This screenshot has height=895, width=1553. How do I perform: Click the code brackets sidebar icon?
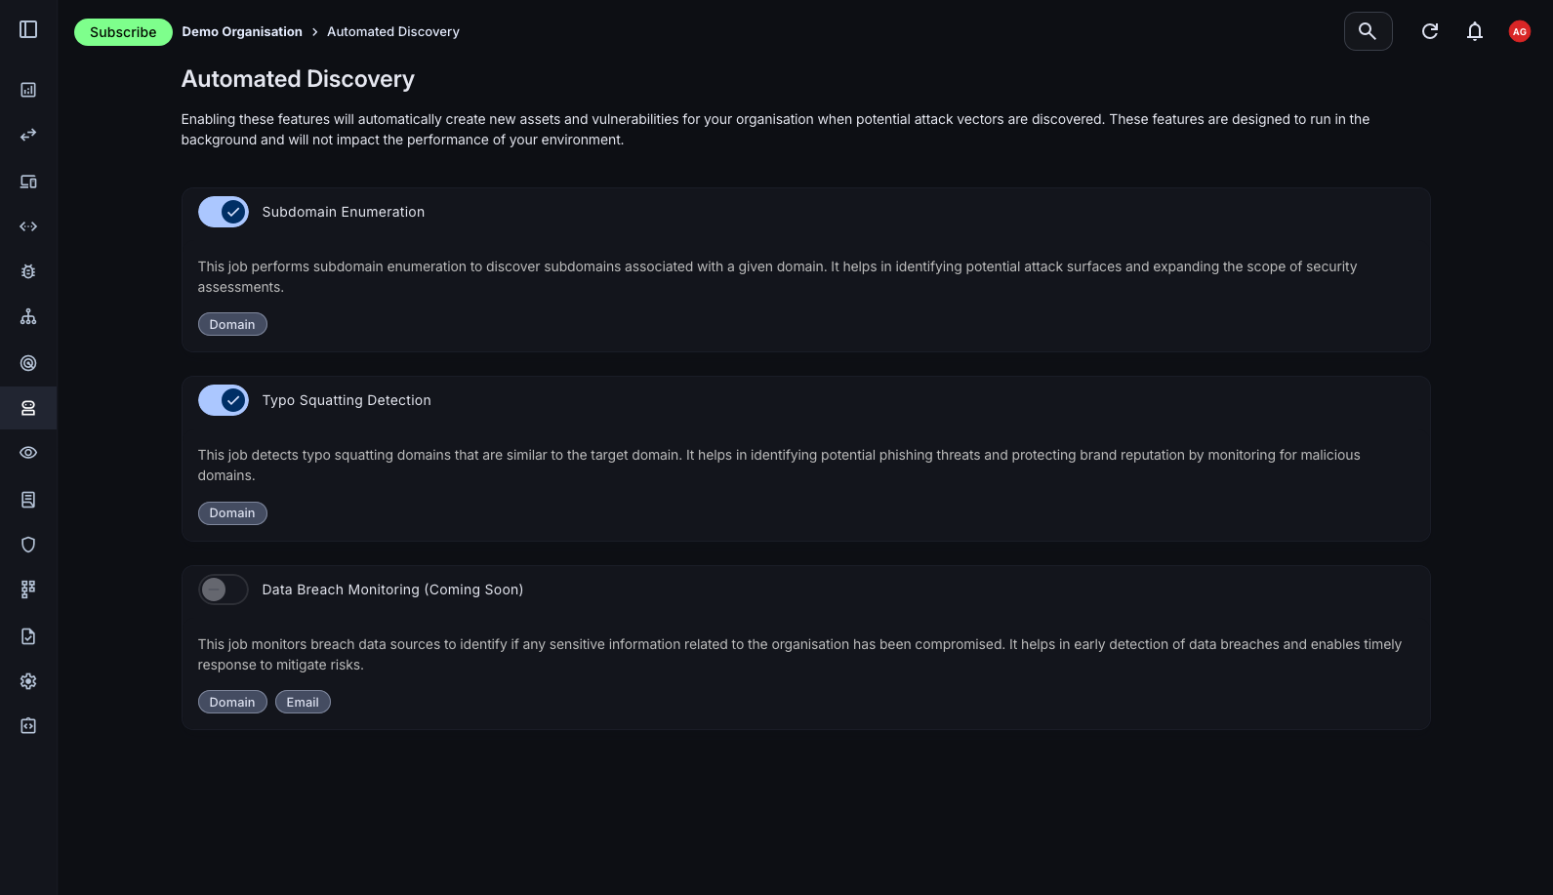point(28,226)
